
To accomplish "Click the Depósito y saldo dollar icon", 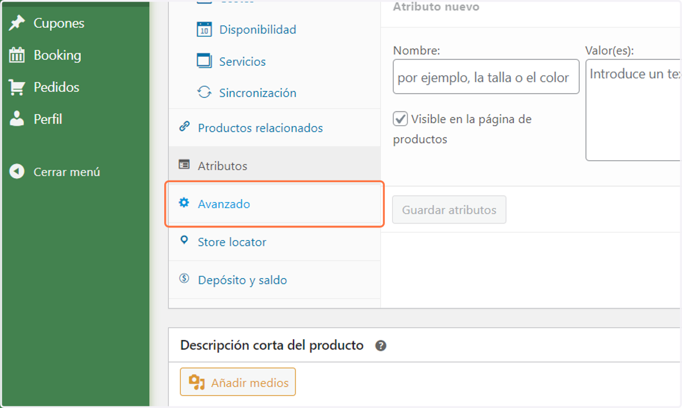I will coord(184,279).
